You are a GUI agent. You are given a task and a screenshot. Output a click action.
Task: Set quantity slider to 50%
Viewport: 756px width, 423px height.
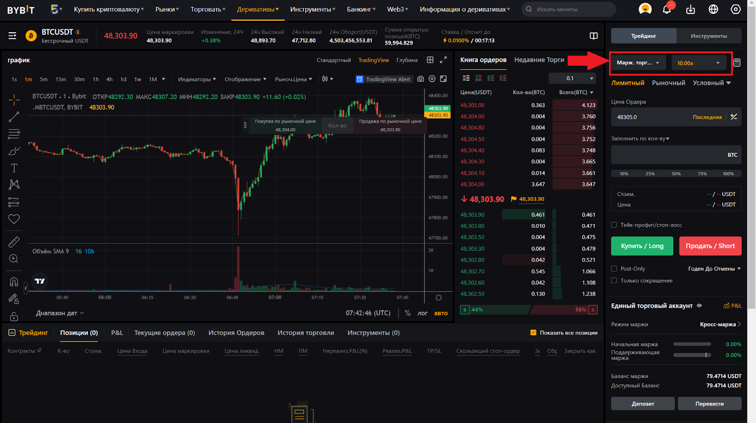[676, 173]
